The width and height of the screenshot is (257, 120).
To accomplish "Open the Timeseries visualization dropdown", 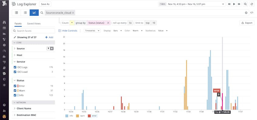I will 92,31.
